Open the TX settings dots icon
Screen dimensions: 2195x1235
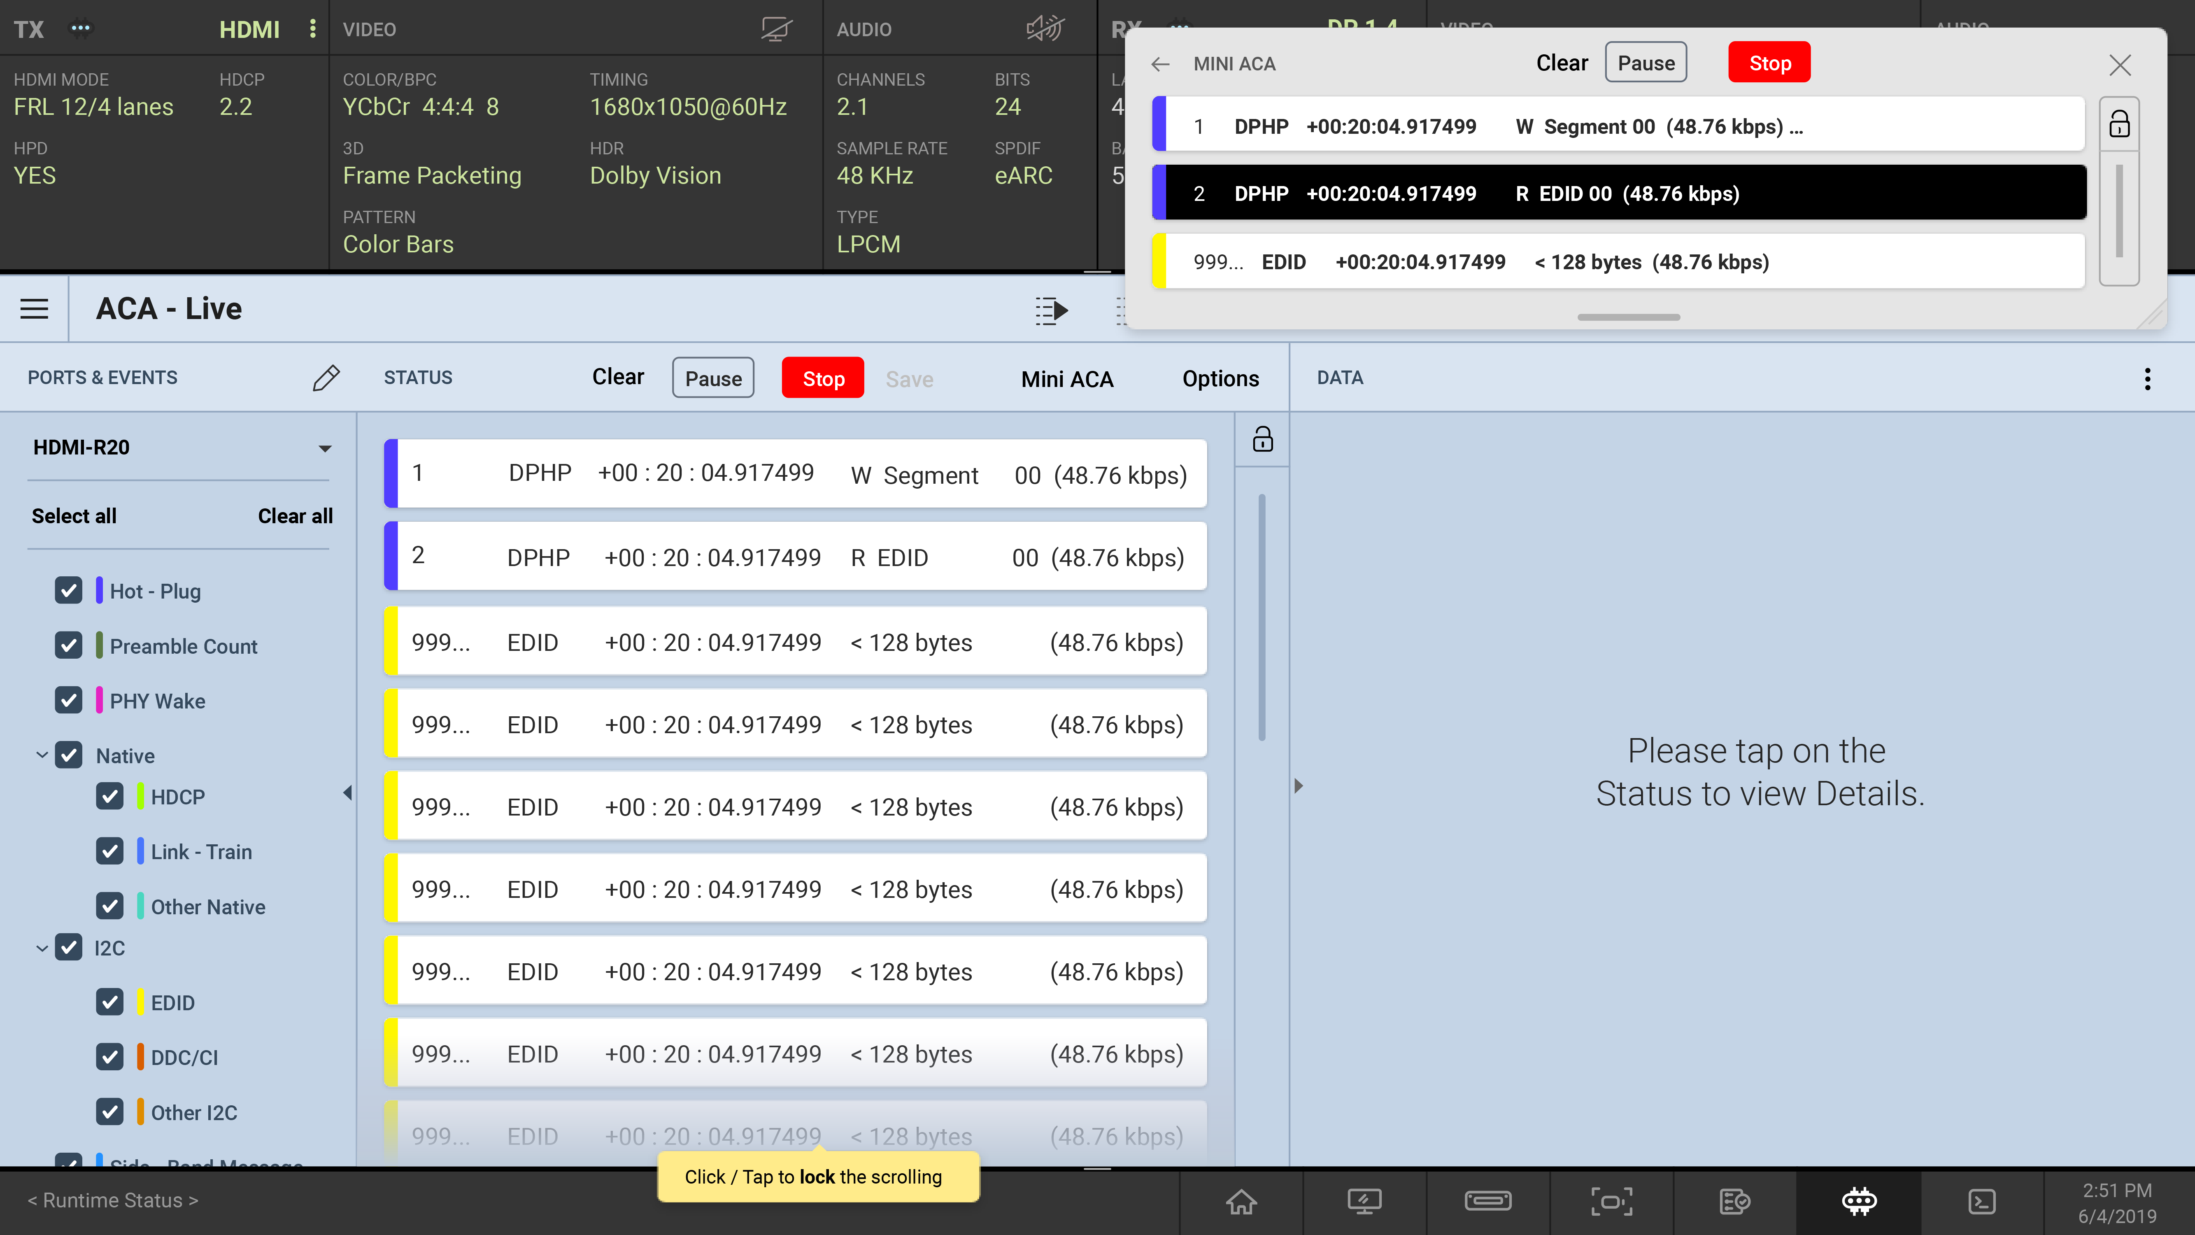coord(80,28)
